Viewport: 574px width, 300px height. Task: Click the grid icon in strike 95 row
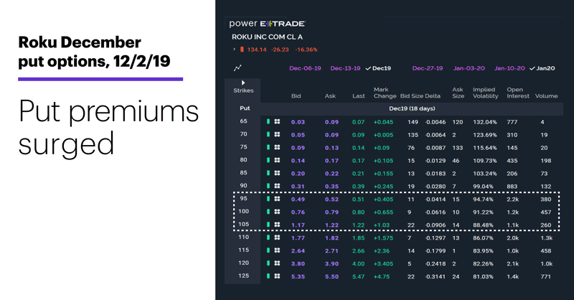coord(277,199)
